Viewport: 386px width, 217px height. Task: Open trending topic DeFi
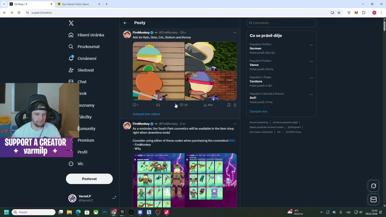coord(253,98)
